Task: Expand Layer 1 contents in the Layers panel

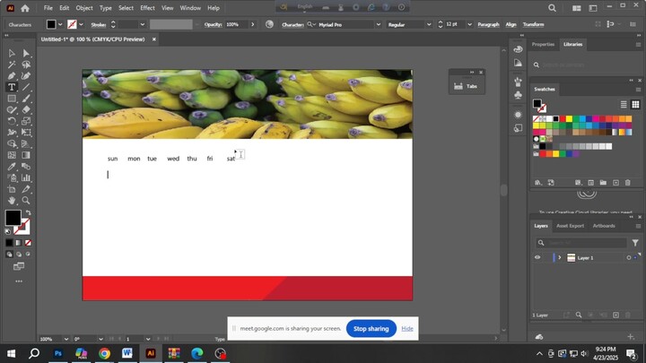Action: click(x=559, y=257)
